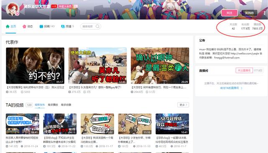Click the LV6 level badge
Screen dimensions: 268x153
tap(54, 6)
